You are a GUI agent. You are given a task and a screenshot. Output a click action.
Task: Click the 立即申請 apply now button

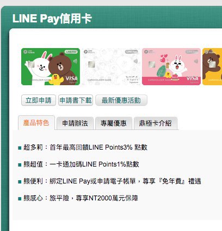(x=39, y=100)
